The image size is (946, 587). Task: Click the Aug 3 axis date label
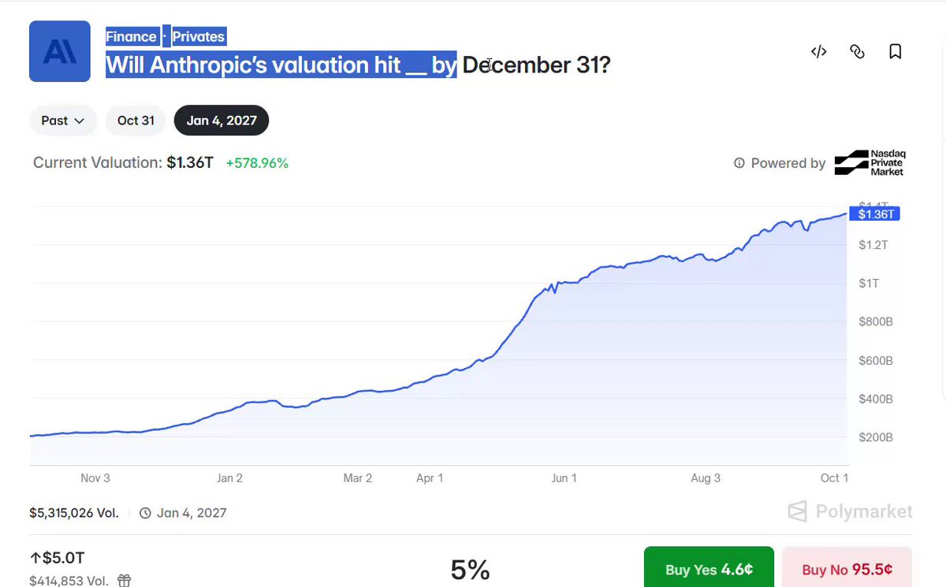tap(706, 478)
